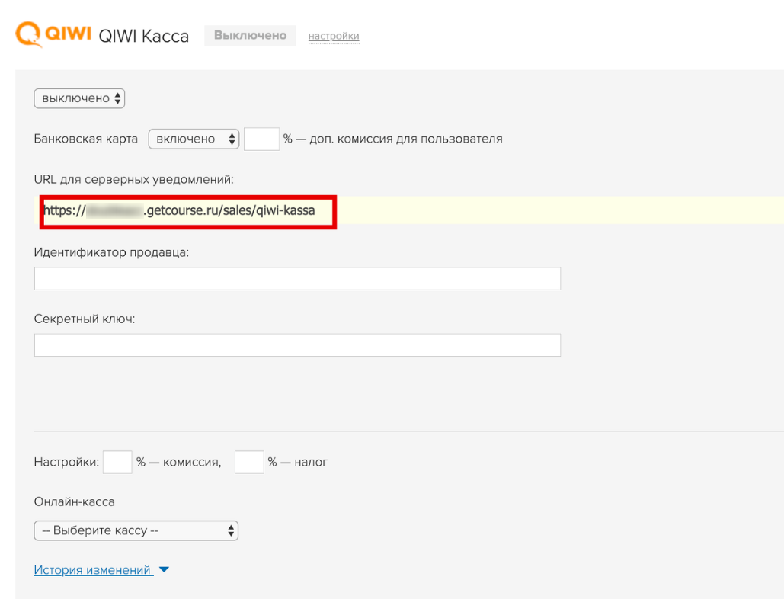The image size is (784, 599).
Task: Focus the Секретный ключ input field
Action: [x=297, y=345]
